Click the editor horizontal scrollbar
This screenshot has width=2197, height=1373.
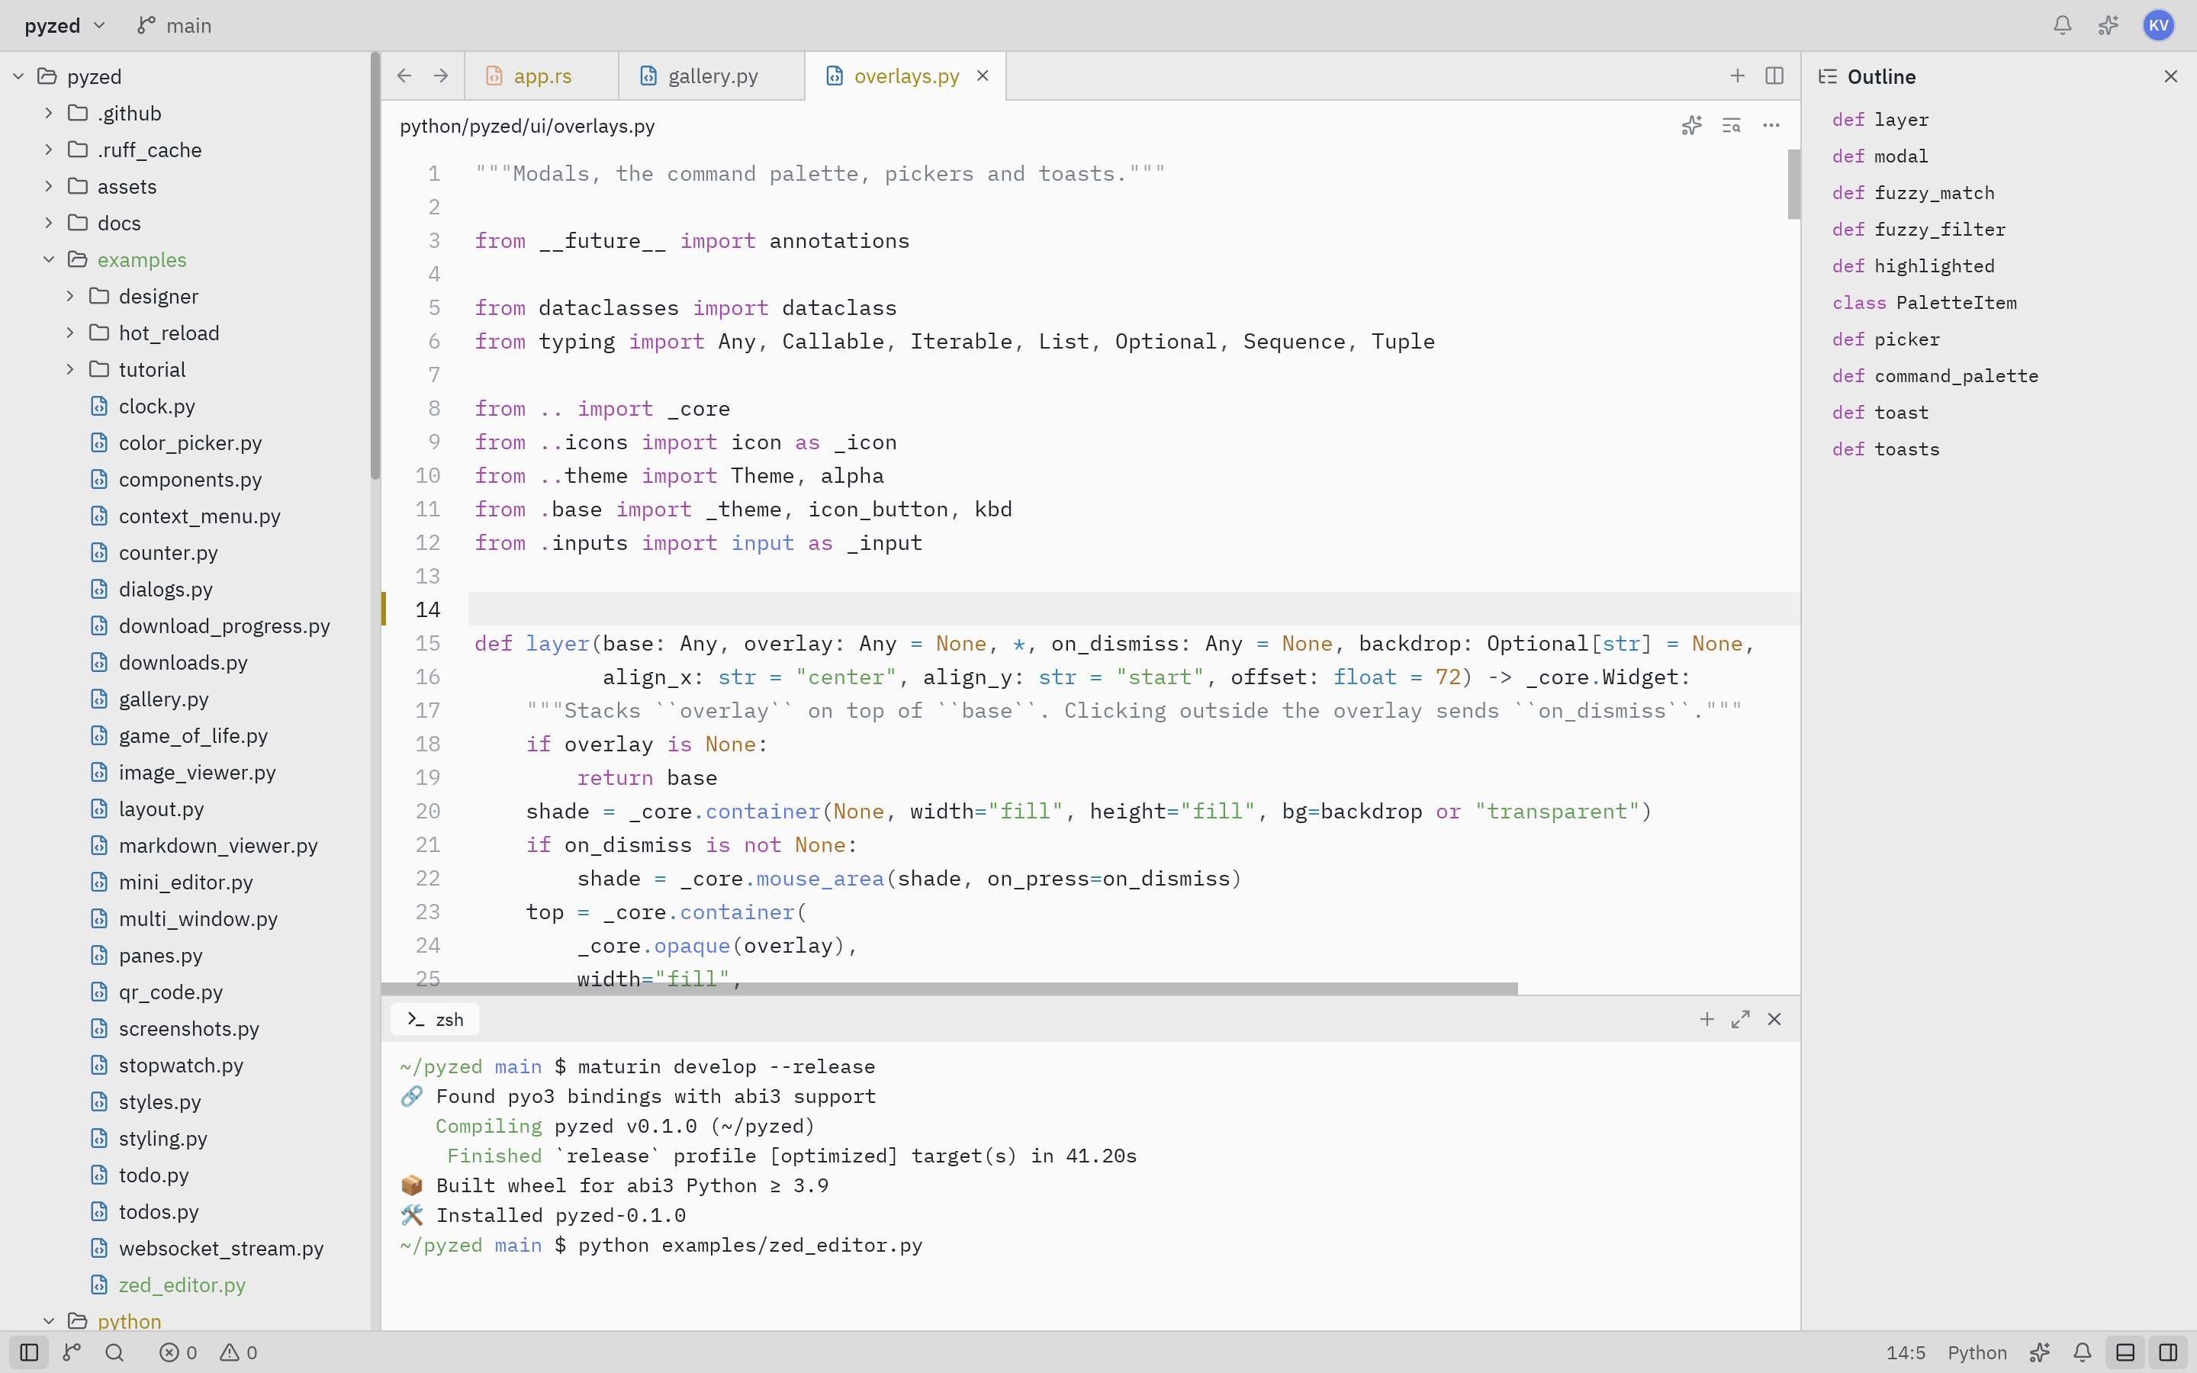[950, 988]
